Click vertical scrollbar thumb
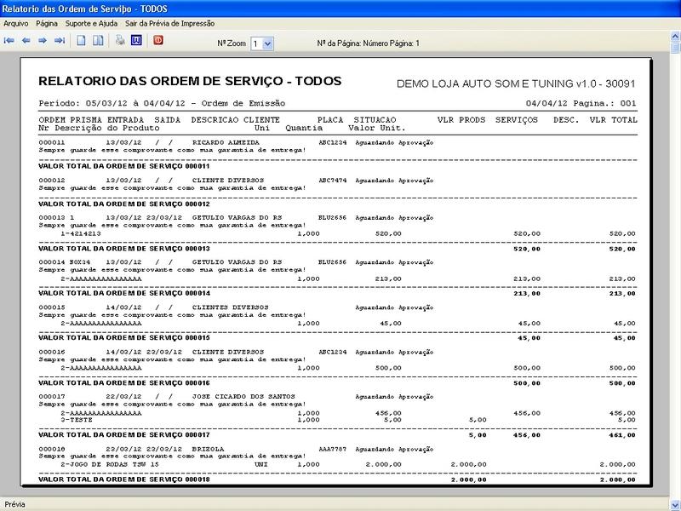The height and width of the screenshot is (511, 681). [x=675, y=47]
